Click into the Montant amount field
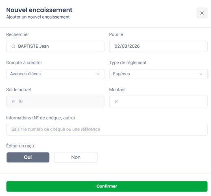The width and height of the screenshot is (211, 196). 158,102
